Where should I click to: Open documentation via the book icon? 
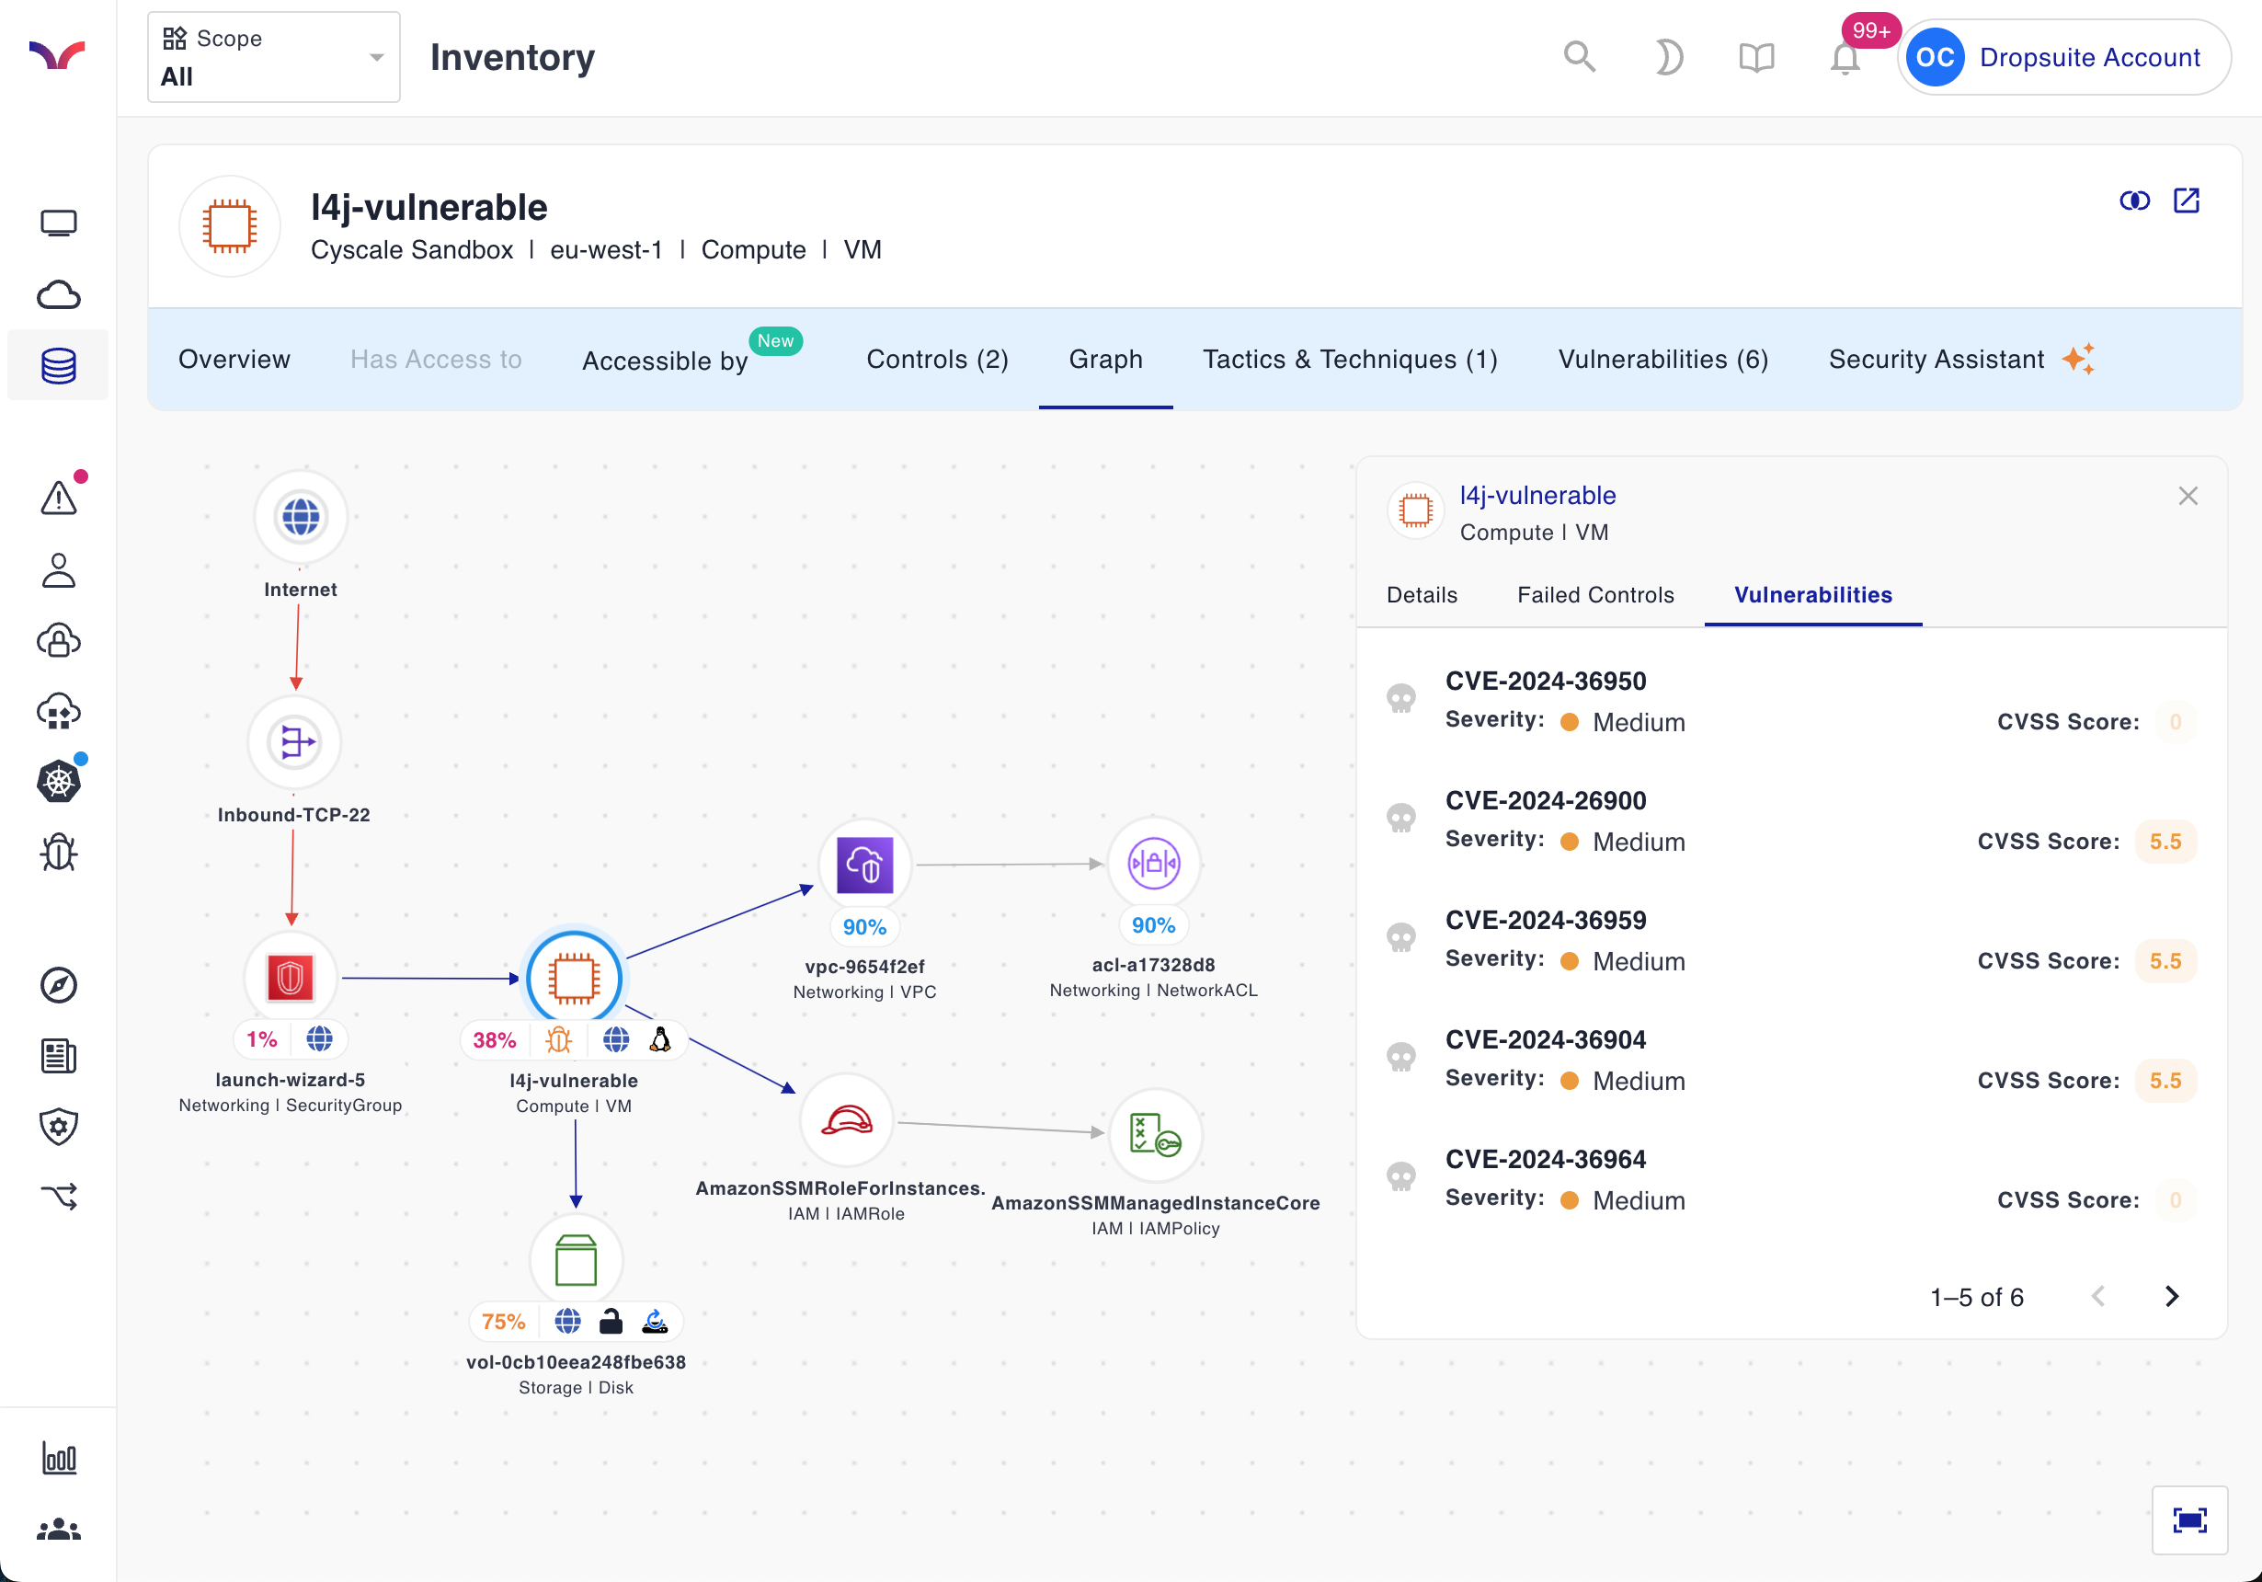click(1755, 57)
